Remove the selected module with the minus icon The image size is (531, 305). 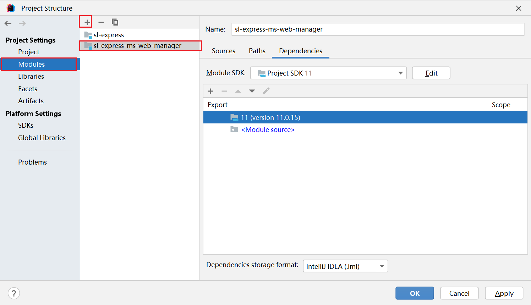click(x=101, y=22)
